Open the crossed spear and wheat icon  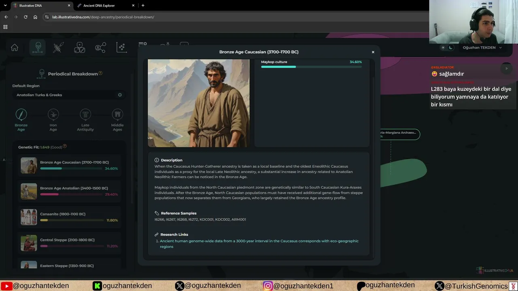coord(59,48)
